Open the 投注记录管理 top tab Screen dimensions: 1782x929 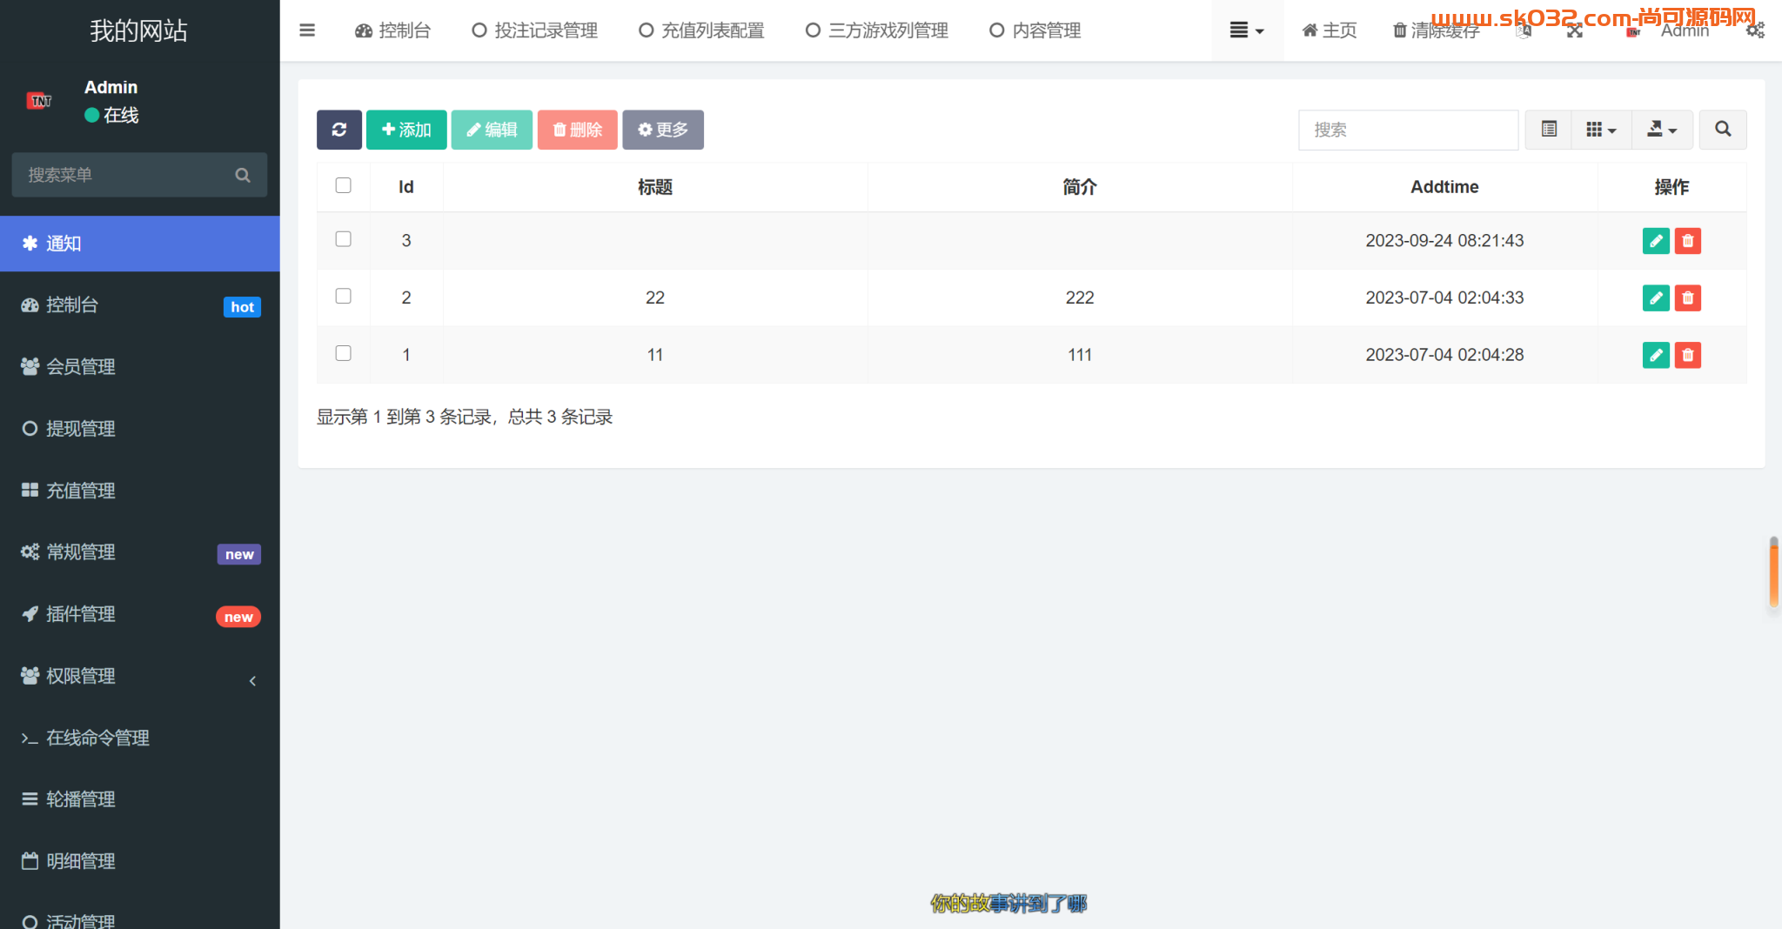(x=535, y=30)
